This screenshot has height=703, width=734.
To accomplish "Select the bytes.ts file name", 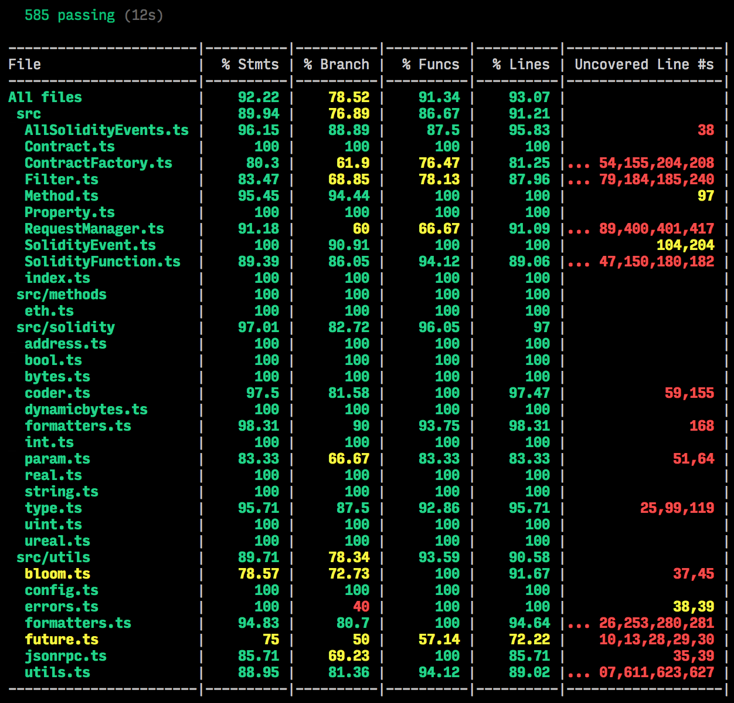I will (x=57, y=376).
